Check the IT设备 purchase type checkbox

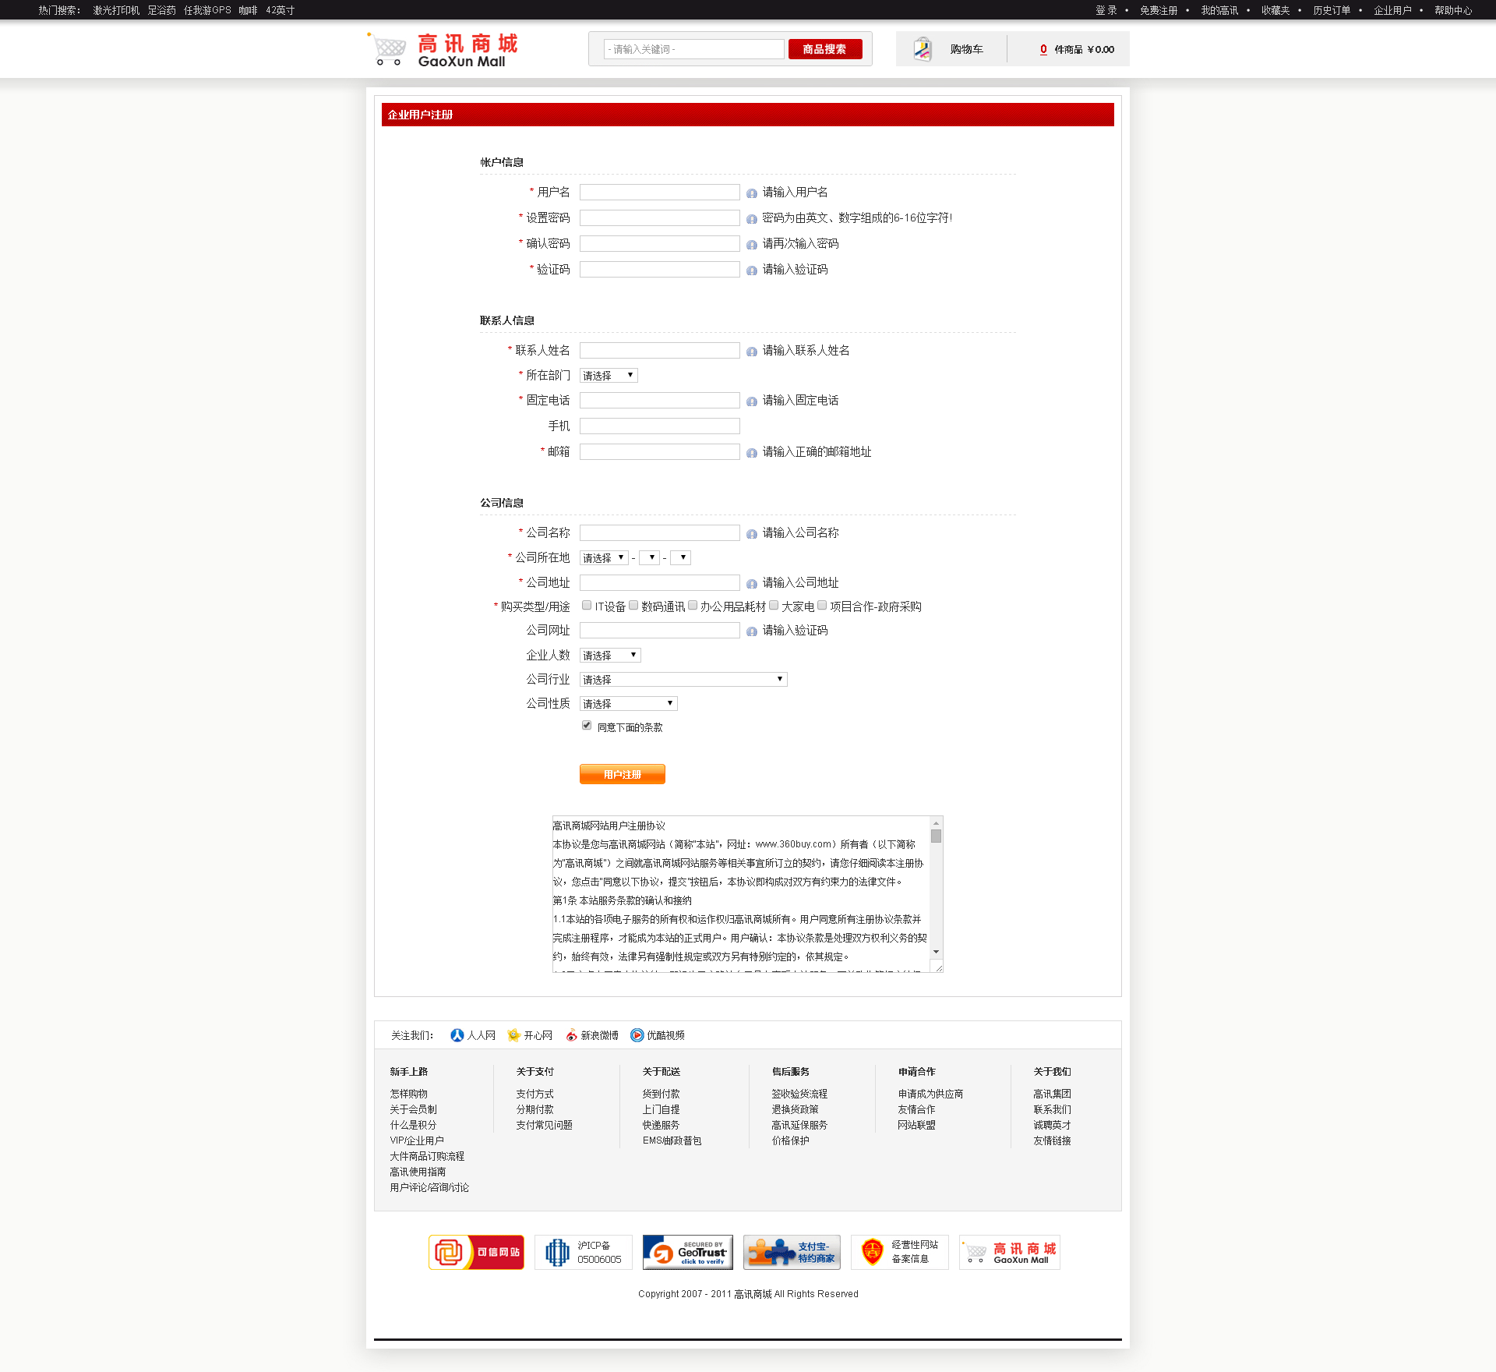click(587, 606)
